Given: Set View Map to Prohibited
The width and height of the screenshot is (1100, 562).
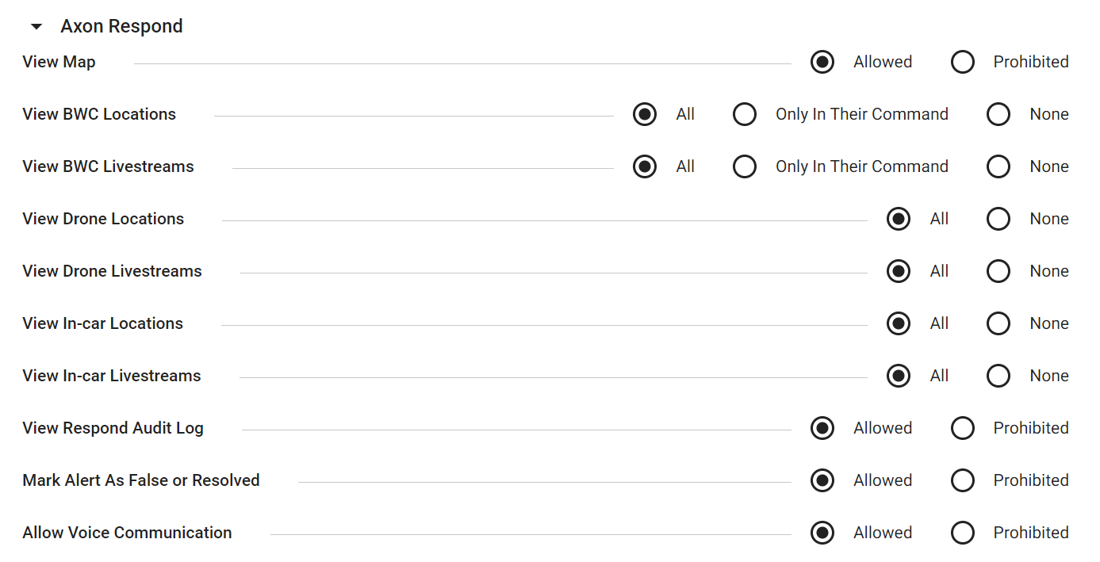Looking at the screenshot, I should [963, 62].
